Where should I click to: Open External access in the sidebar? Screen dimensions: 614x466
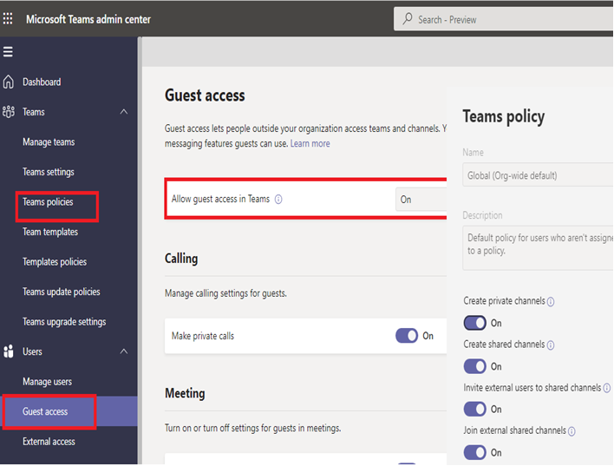click(49, 442)
